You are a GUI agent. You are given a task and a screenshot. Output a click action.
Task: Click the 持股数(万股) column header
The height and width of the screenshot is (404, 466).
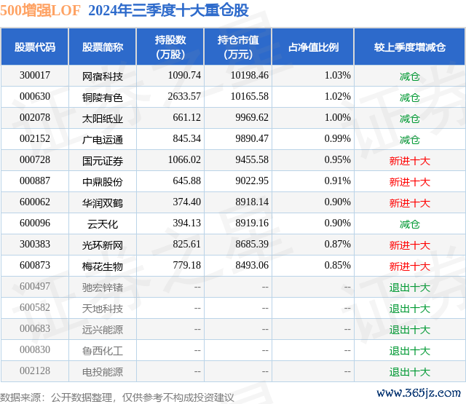[170, 47]
